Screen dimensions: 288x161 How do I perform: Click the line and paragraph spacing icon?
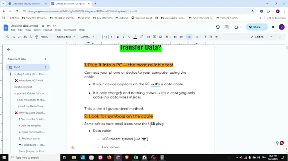[175, 37]
